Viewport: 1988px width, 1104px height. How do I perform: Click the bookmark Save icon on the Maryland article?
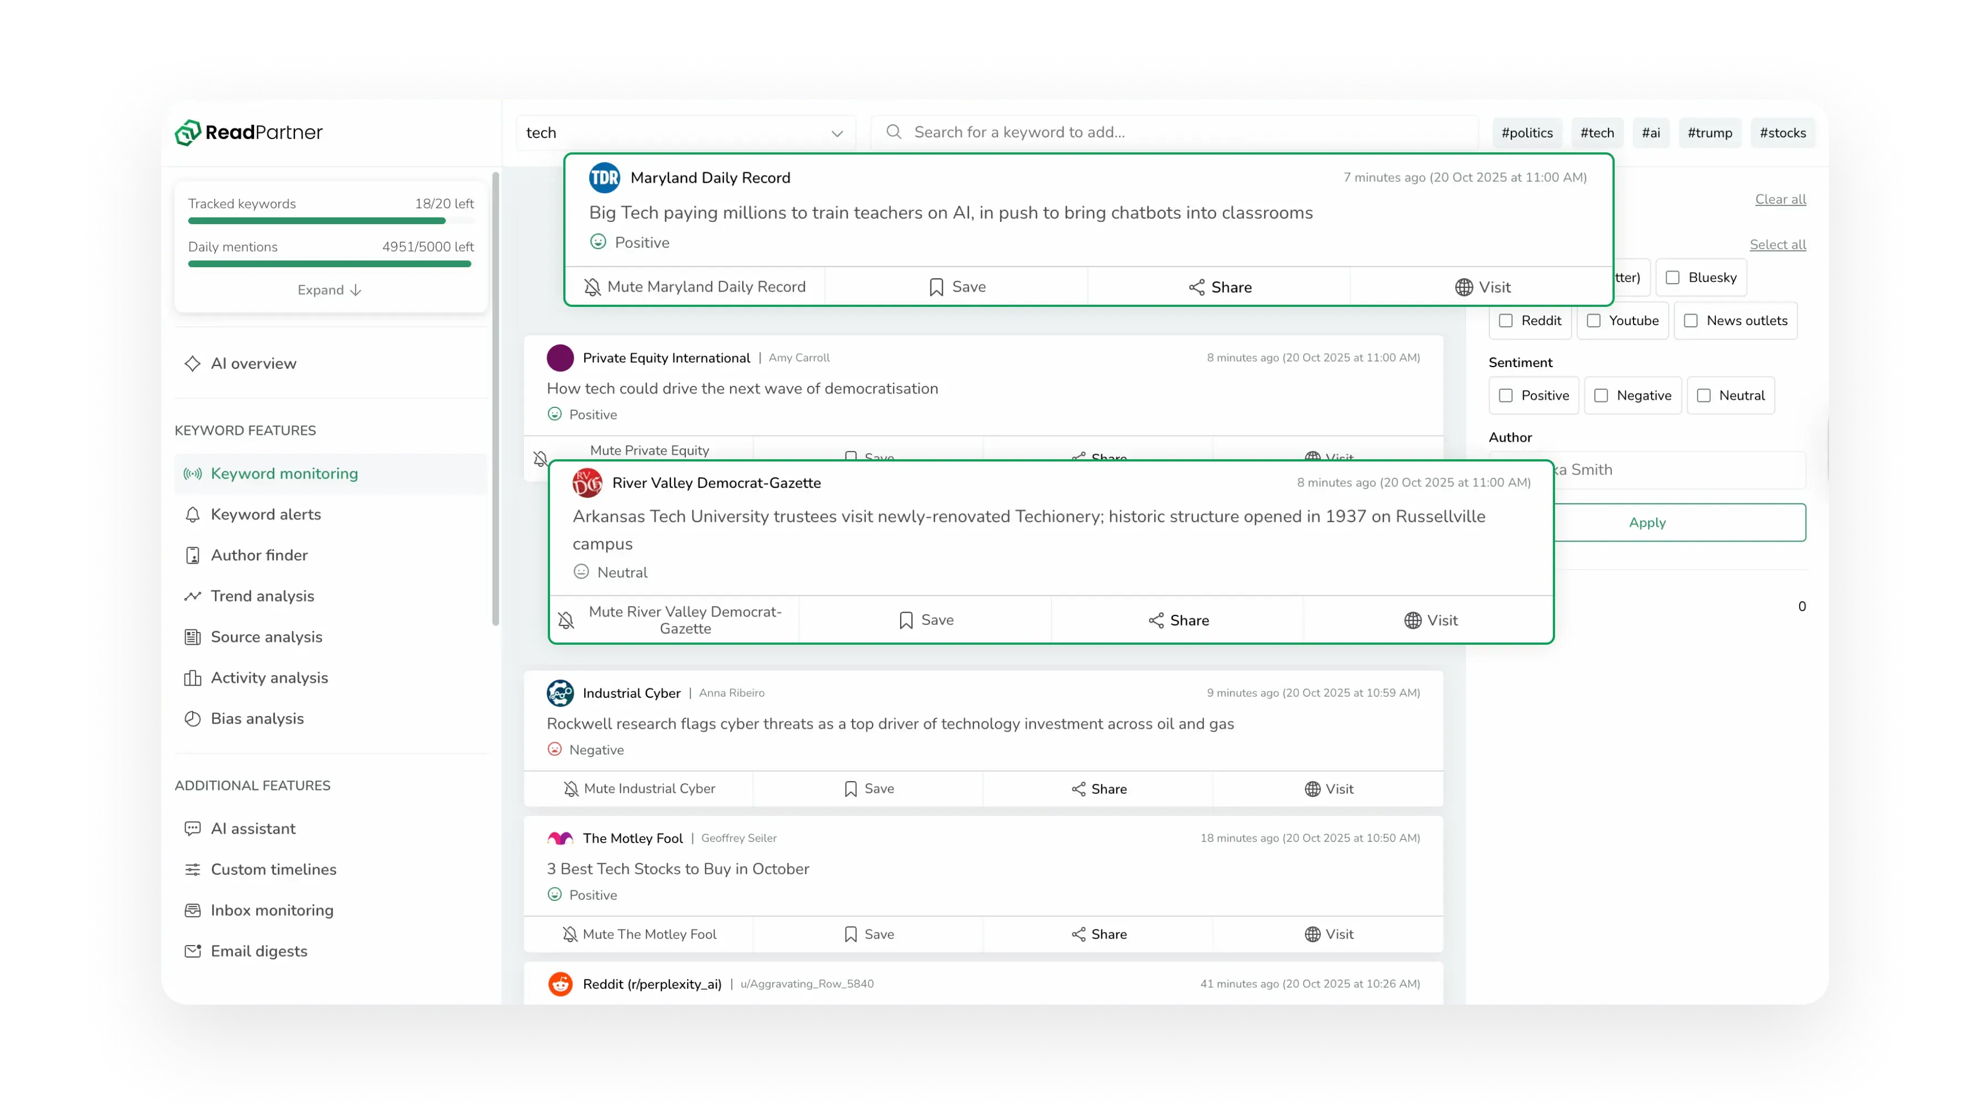coord(936,287)
